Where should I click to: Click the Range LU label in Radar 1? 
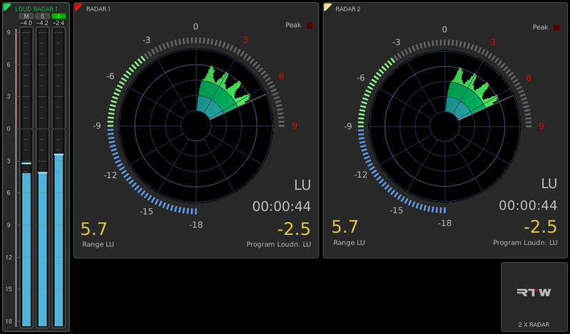coord(98,244)
